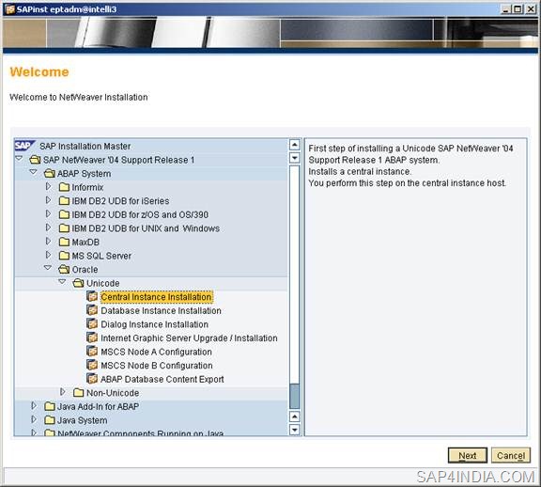
Task: Click the package icon beside Database Instance Installation
Action: point(92,310)
